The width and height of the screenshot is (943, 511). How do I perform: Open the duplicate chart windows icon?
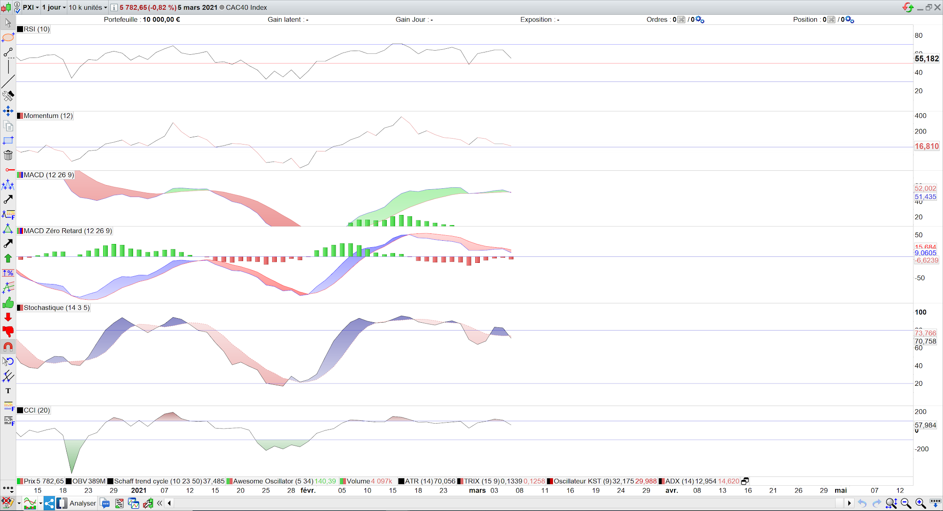[134, 503]
